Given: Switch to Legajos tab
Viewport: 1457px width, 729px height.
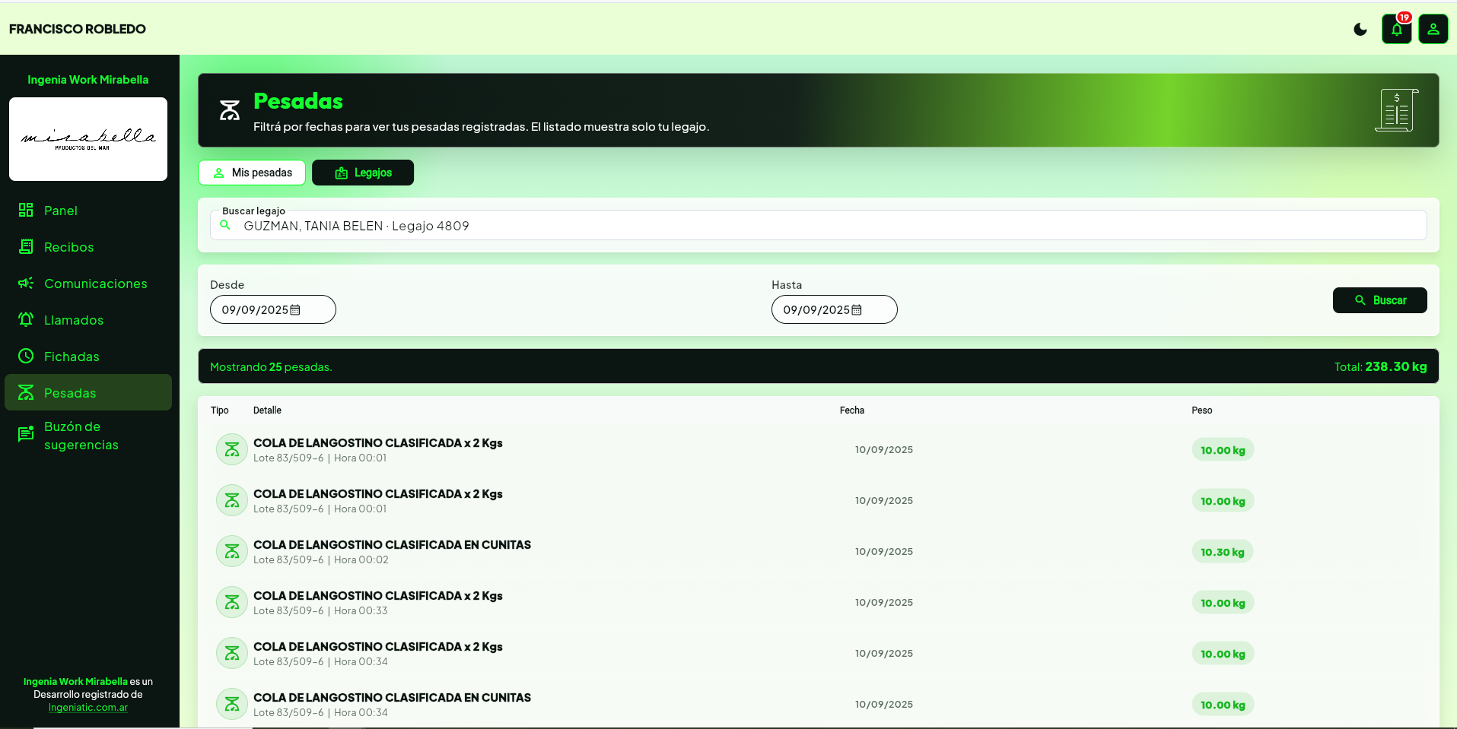Looking at the screenshot, I should [363, 173].
